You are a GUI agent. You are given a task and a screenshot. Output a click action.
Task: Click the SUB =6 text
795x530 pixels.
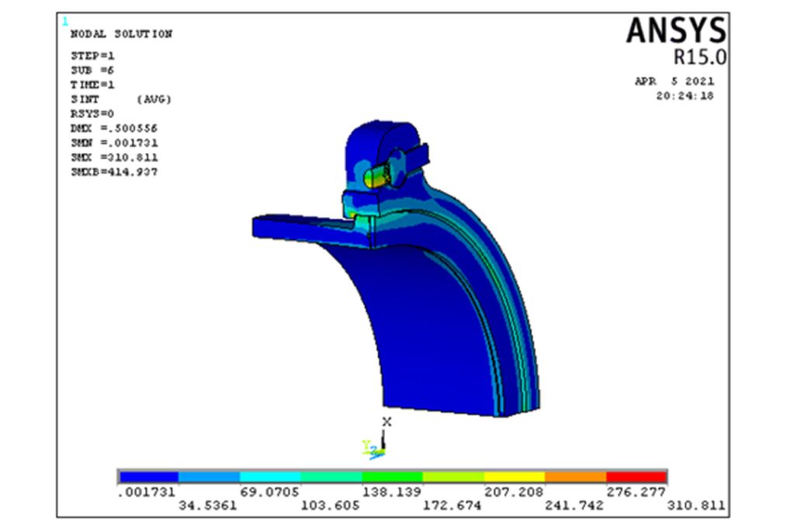[x=92, y=71]
